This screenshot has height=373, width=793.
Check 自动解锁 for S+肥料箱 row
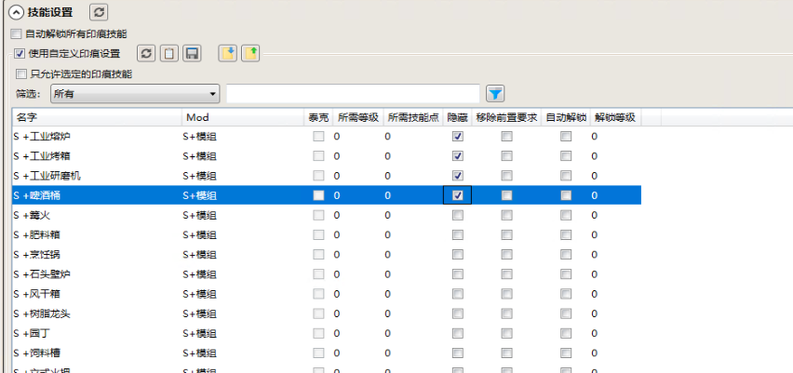click(565, 234)
